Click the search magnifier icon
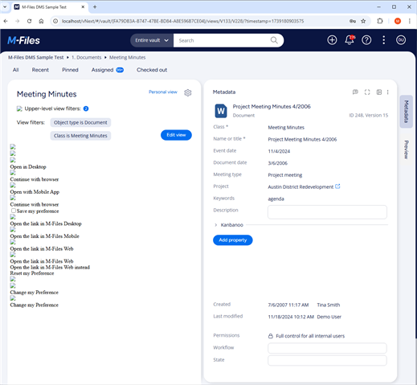 [274, 40]
